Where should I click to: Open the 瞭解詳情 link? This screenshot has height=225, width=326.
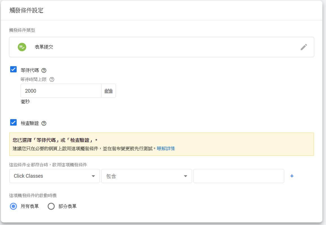[166, 148]
